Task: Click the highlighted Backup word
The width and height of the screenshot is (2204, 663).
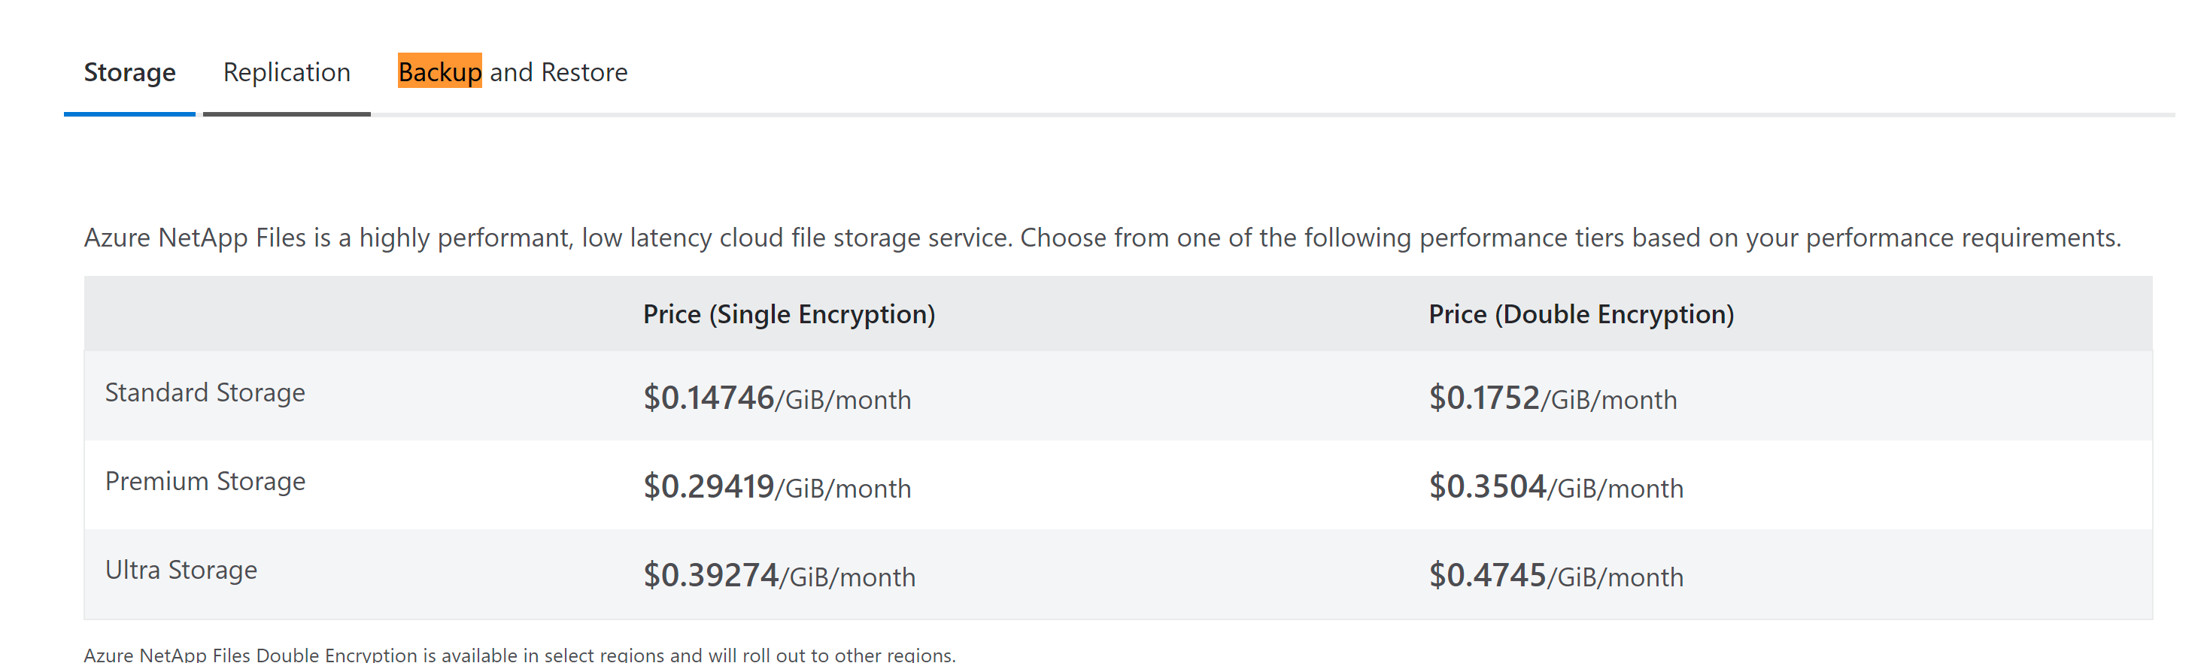Action: pos(440,72)
